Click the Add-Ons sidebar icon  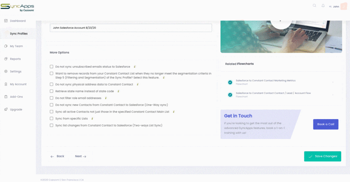point(6,97)
